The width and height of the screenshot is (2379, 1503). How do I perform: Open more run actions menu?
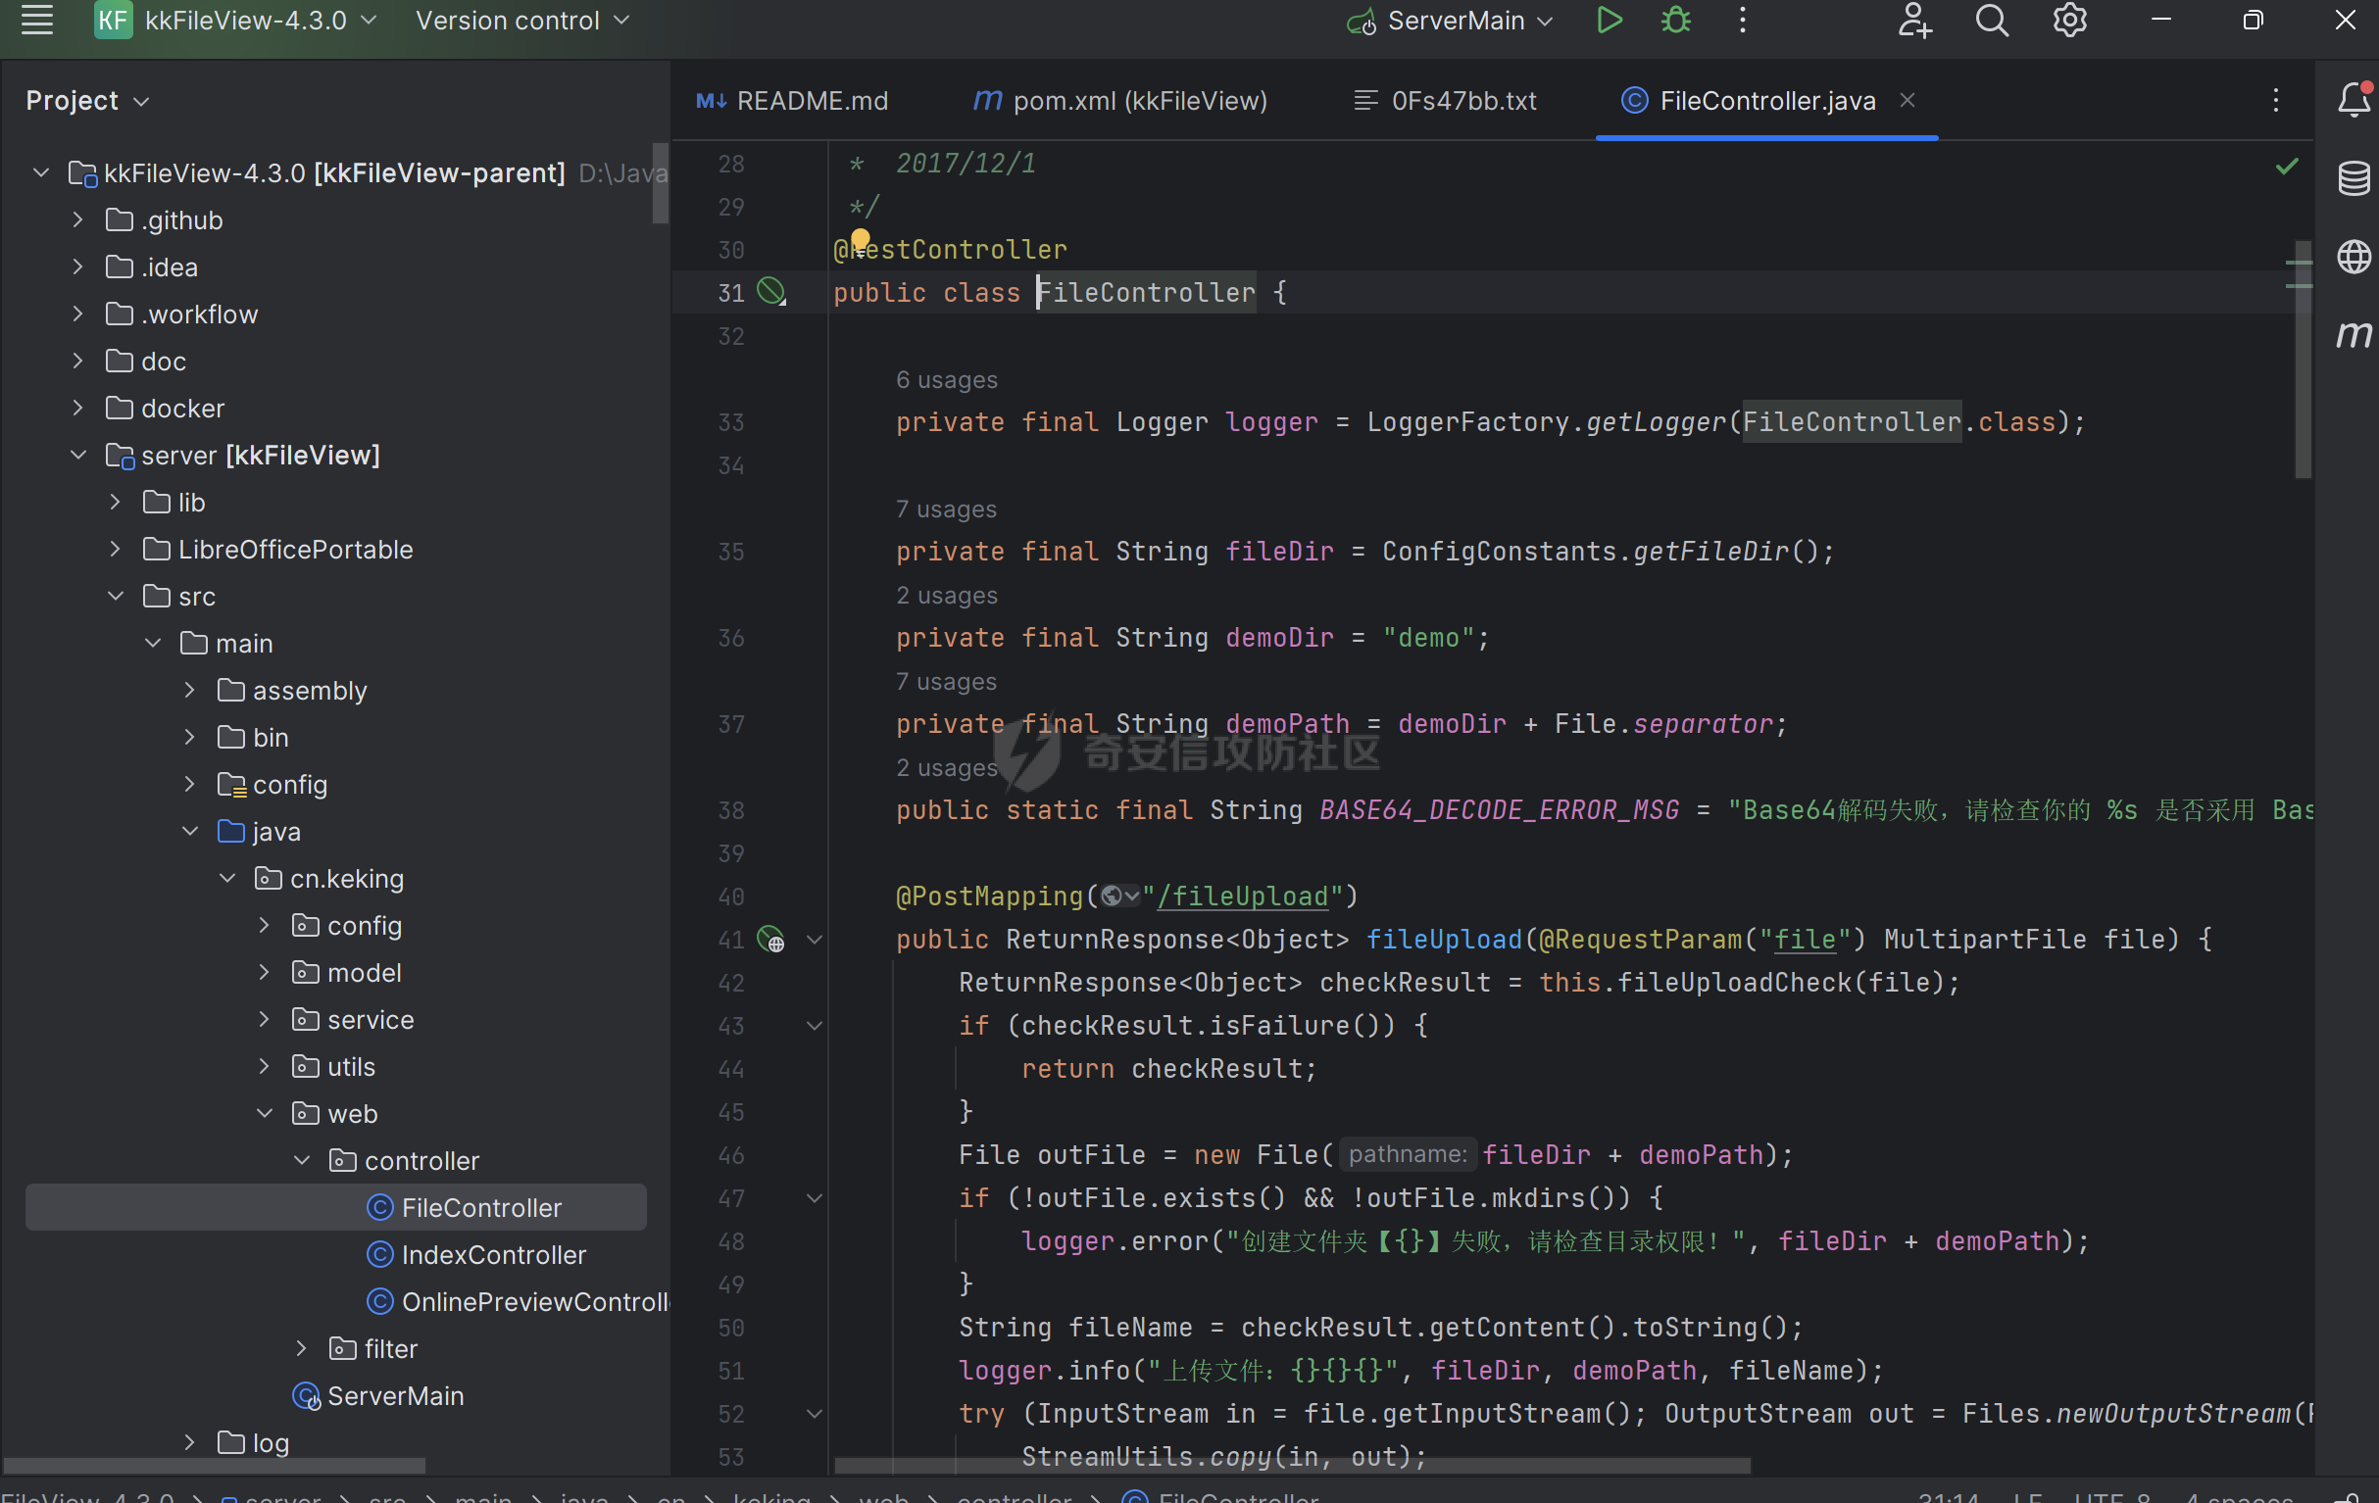[1743, 20]
